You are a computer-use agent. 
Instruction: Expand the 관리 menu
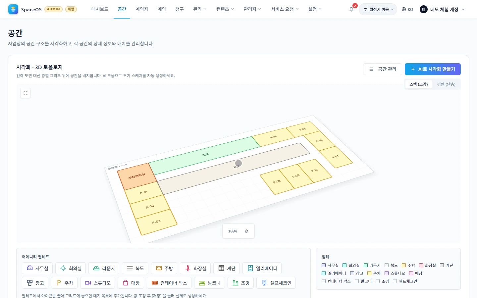(200, 9)
